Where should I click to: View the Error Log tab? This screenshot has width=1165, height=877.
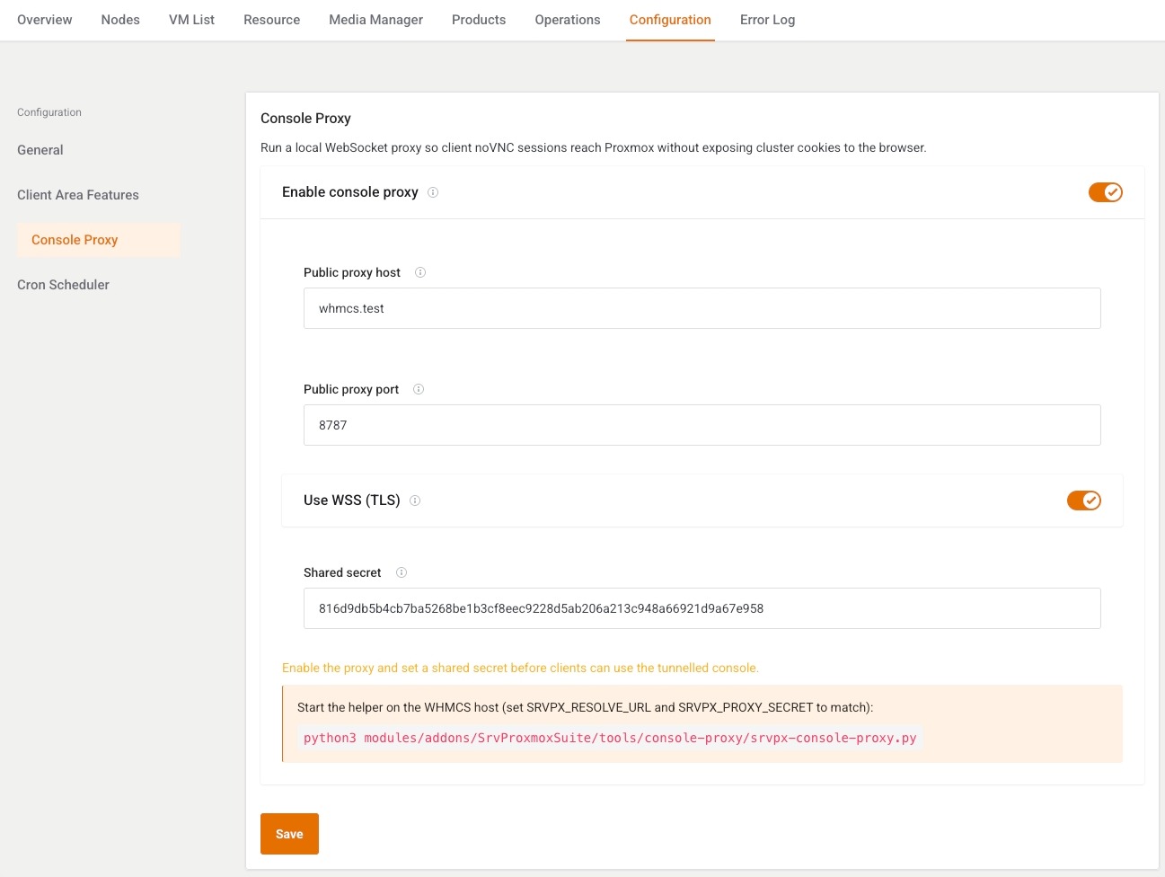click(x=768, y=20)
